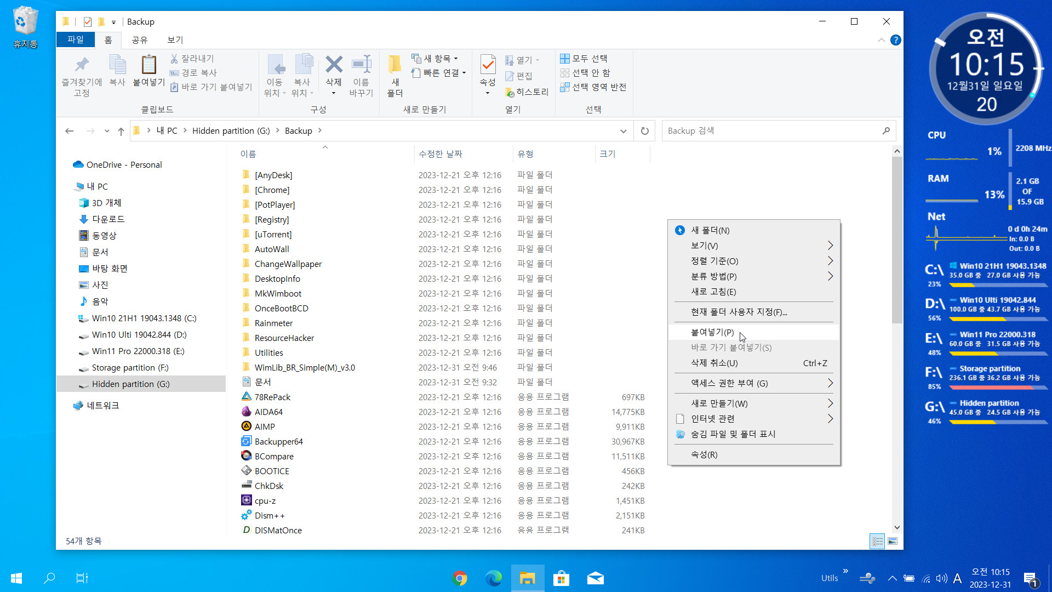1052x592 pixels.
Task: Click the Copy (복사) ribbon icon
Action: click(117, 65)
